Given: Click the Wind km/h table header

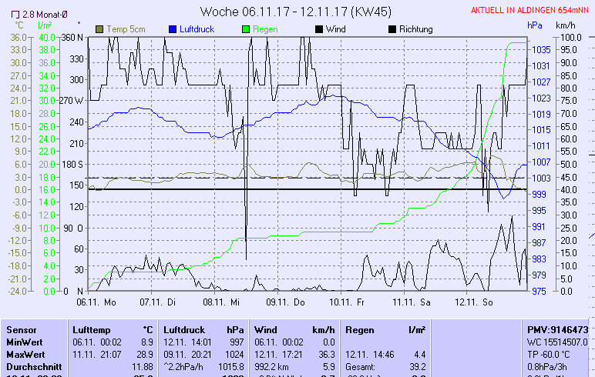Looking at the screenshot, I should [294, 329].
